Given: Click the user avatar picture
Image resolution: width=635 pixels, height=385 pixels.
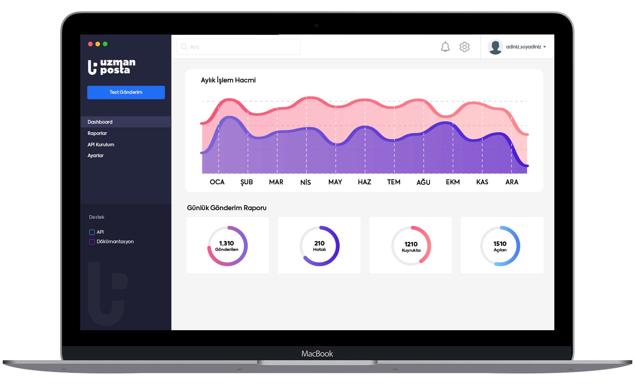Looking at the screenshot, I should pyautogui.click(x=495, y=47).
